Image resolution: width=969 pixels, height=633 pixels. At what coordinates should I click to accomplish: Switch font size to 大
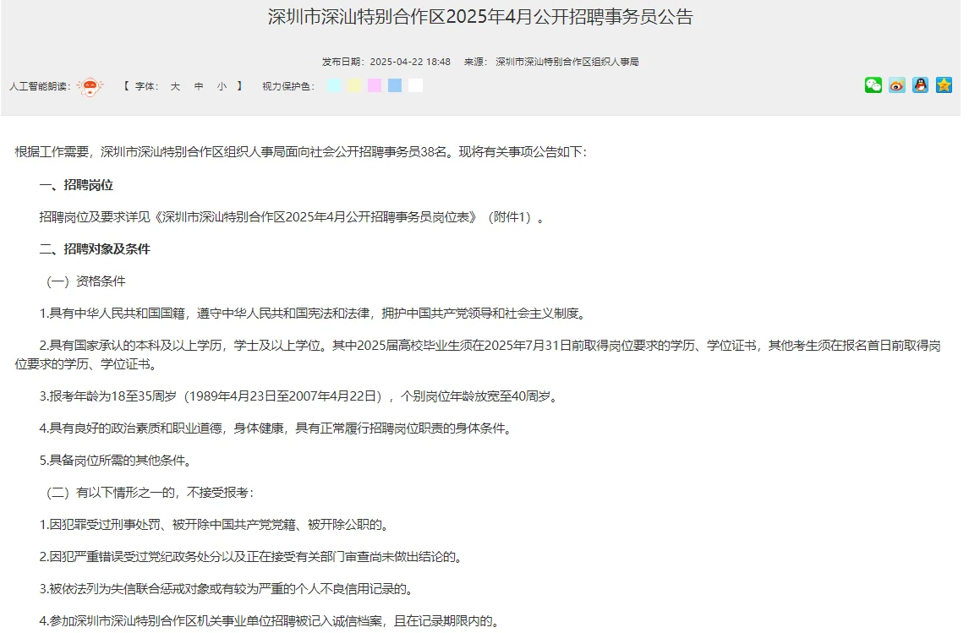[175, 85]
